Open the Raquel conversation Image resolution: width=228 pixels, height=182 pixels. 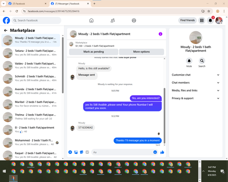31,155
